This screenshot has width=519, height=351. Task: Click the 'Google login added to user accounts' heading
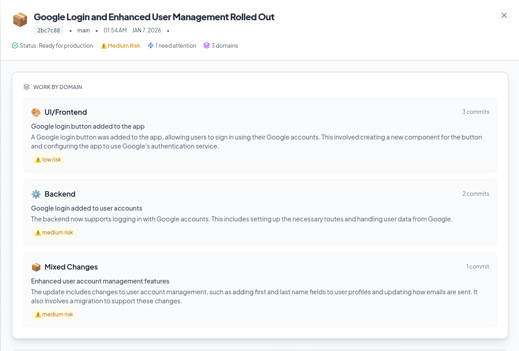(x=86, y=208)
